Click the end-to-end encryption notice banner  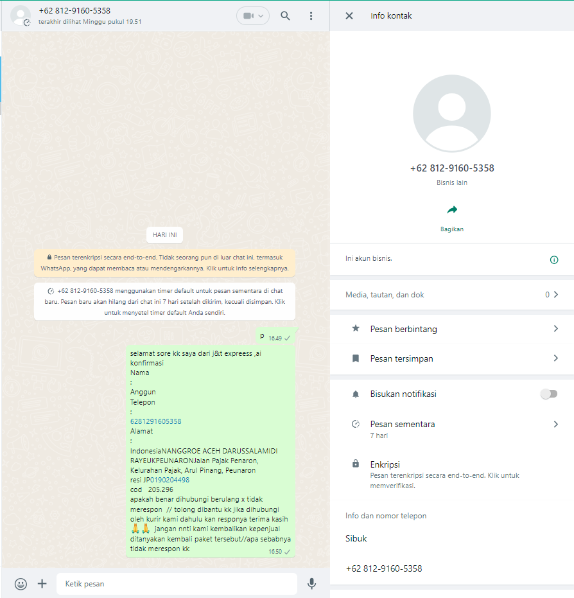point(164,263)
